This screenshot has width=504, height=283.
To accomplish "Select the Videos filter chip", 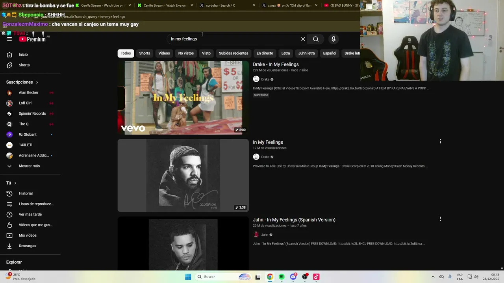I will 164,53.
